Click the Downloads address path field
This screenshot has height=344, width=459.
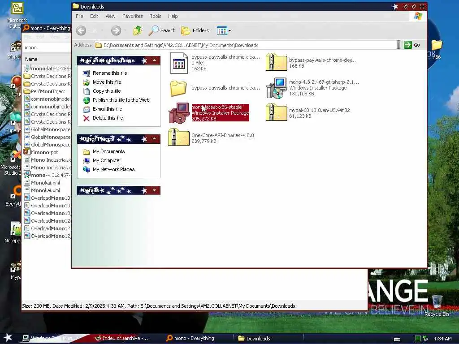coord(245,45)
